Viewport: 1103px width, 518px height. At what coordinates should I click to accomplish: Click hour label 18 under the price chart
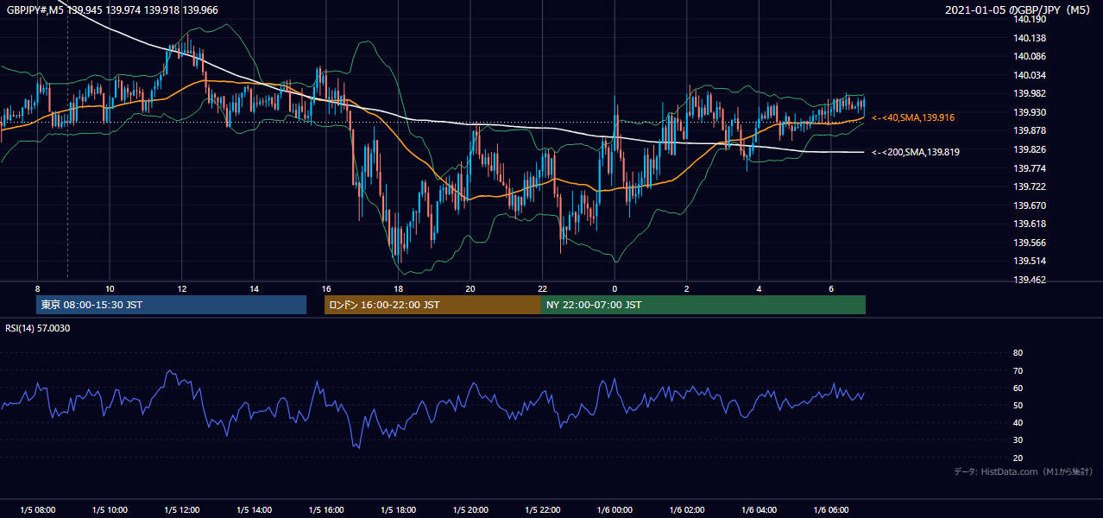[398, 288]
